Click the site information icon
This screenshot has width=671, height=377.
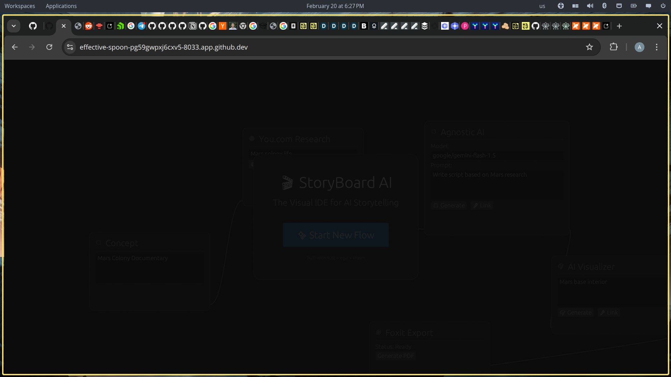[x=70, y=47]
